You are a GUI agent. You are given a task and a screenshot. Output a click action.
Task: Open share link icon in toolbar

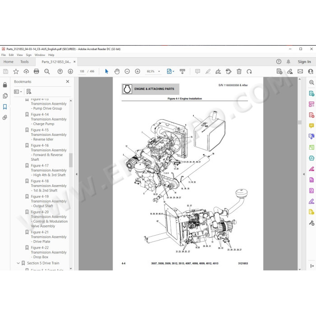click(290, 71)
